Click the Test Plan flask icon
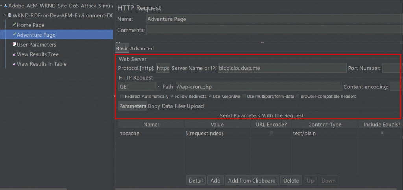 click(x=6, y=6)
